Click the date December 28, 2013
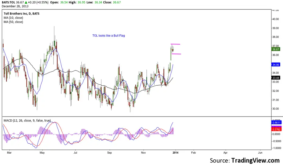The image size is (283, 167). point(15,6)
